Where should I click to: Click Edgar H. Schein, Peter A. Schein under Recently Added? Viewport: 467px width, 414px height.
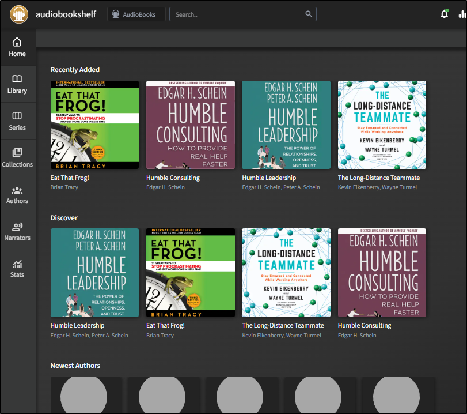[x=281, y=187]
